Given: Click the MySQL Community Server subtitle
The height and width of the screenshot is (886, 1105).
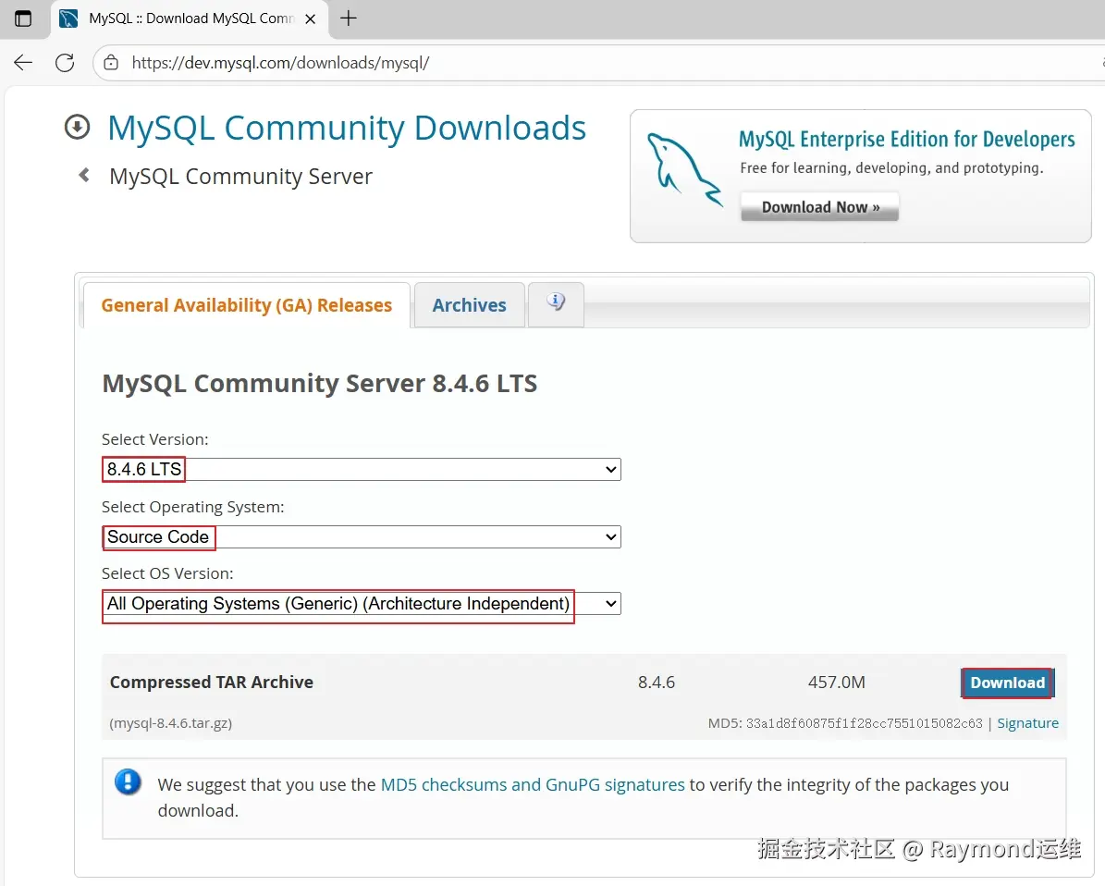Looking at the screenshot, I should [x=240, y=177].
